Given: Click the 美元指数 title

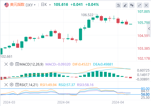Looking at the screenshot, I should pos(17,5).
